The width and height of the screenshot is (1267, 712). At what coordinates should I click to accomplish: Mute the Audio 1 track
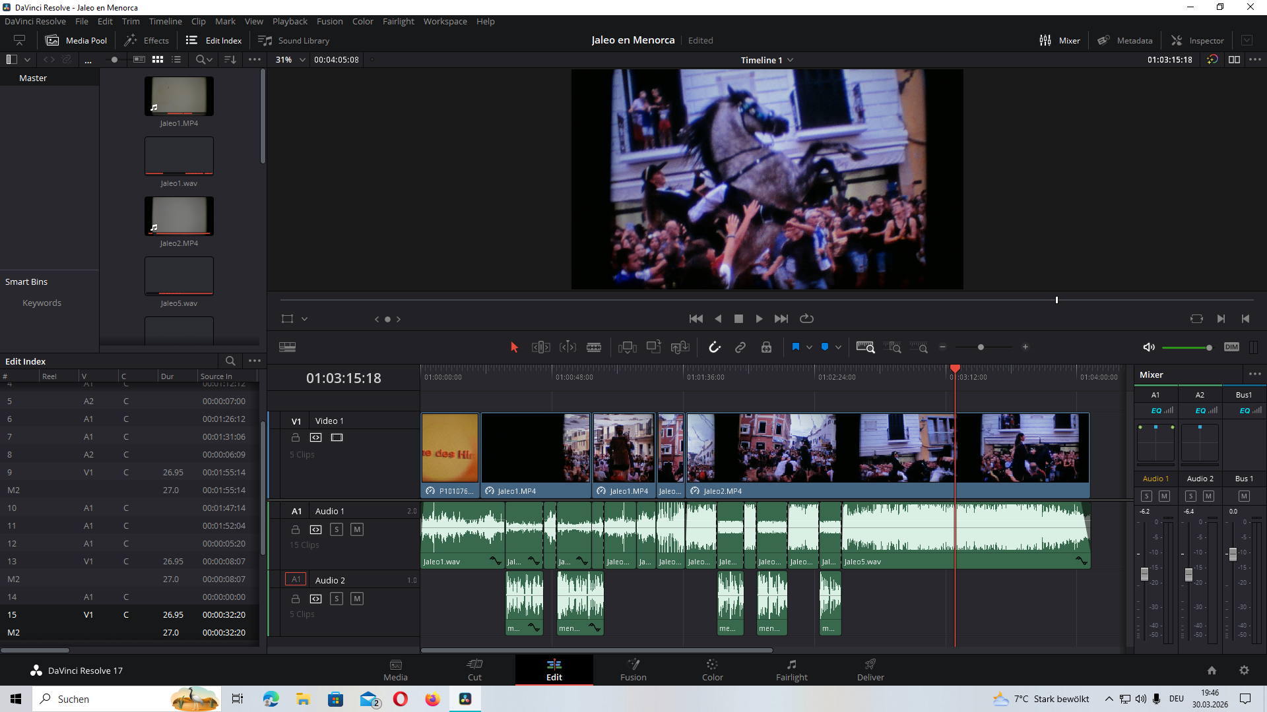pyautogui.click(x=357, y=529)
